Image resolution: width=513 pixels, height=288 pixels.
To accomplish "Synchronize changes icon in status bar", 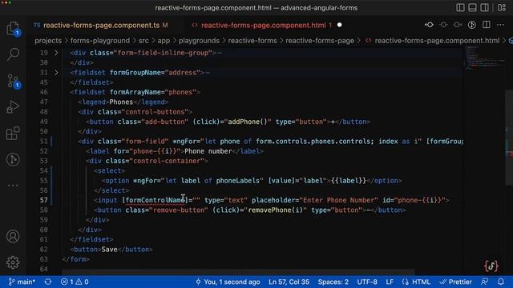I will (x=48, y=282).
